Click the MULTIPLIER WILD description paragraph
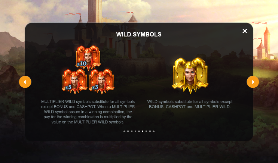 point(88,112)
